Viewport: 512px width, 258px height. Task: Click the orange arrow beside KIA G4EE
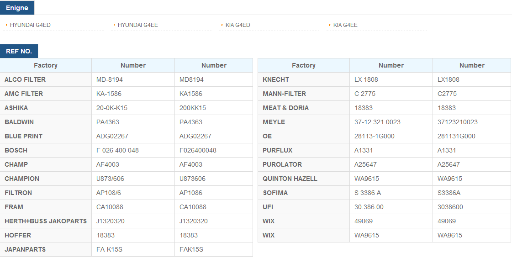tap(330, 25)
